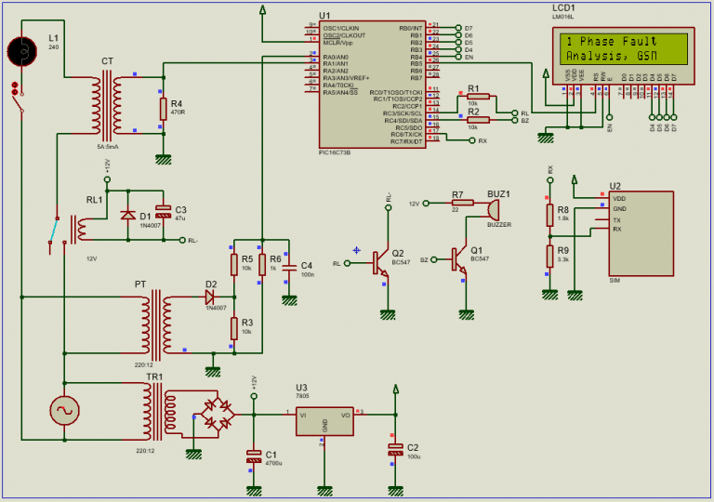This screenshot has width=714, height=502.
Task: Select the RL1 relay coil
Action: pyautogui.click(x=81, y=230)
